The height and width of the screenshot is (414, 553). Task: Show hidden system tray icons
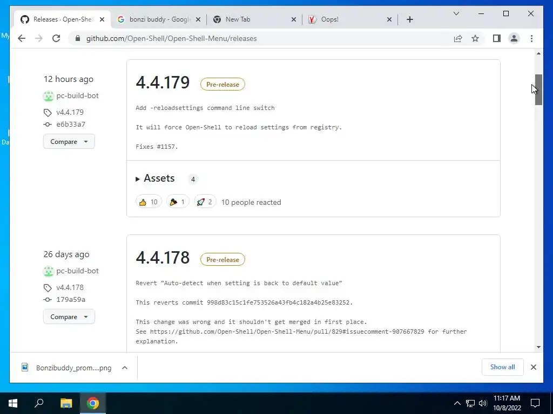(x=457, y=403)
